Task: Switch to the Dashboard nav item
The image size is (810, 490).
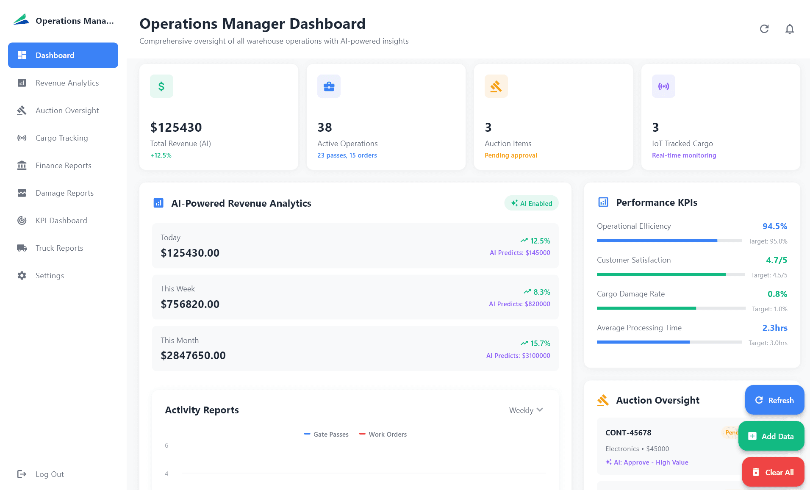Action: point(63,55)
